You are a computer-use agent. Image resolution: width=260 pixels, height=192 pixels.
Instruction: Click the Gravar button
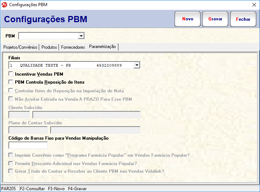(x=215, y=19)
